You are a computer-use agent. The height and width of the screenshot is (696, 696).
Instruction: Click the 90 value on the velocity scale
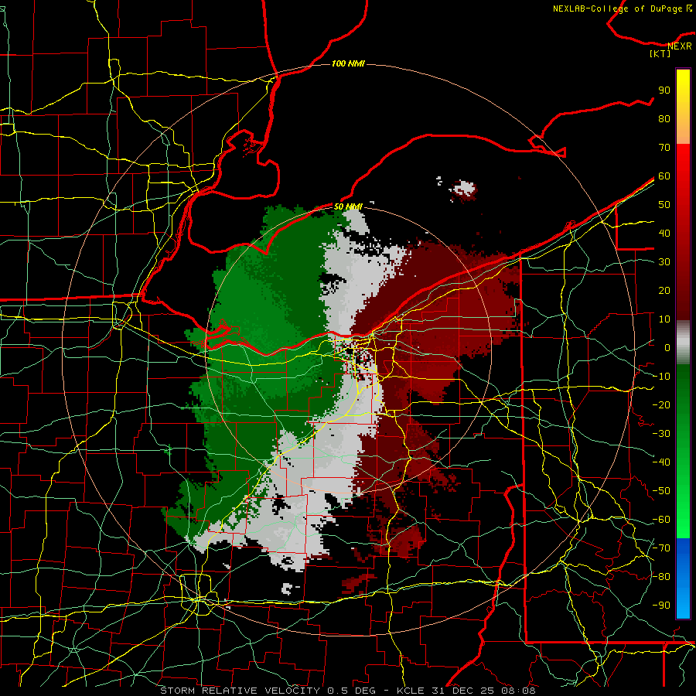pyautogui.click(x=664, y=90)
